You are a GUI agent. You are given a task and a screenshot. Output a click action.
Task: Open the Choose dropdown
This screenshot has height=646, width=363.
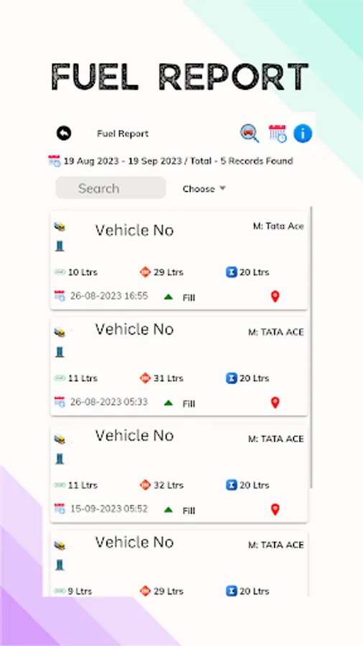(204, 189)
